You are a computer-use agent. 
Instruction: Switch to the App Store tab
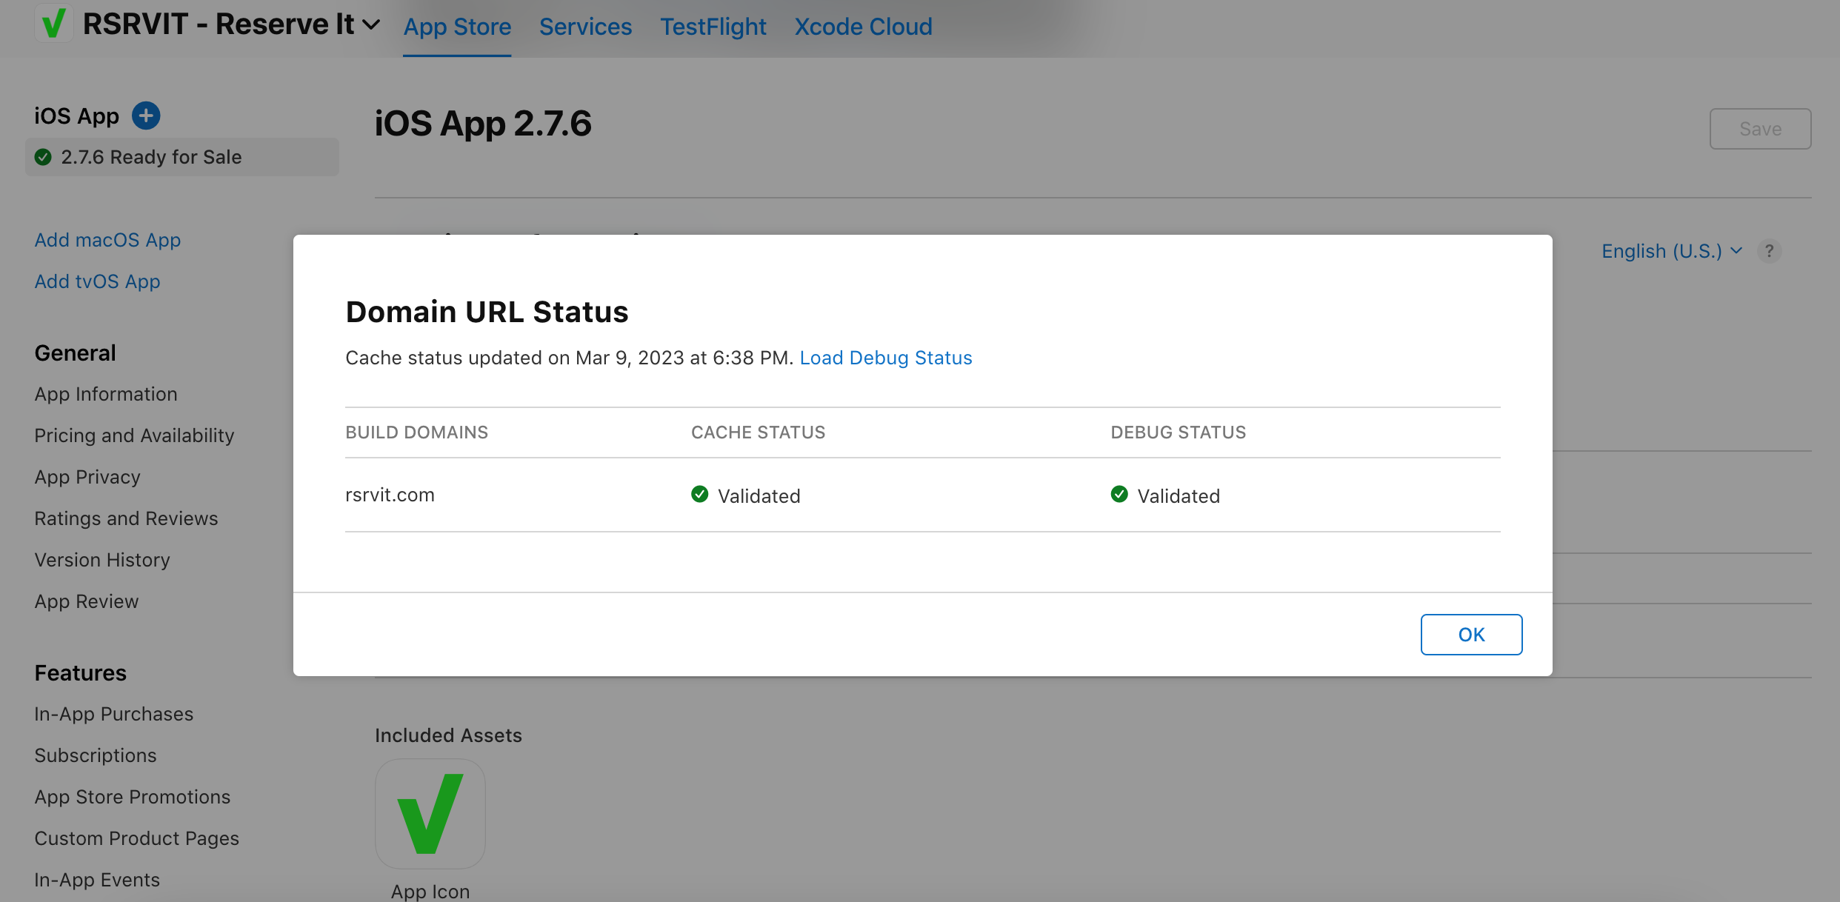457,27
